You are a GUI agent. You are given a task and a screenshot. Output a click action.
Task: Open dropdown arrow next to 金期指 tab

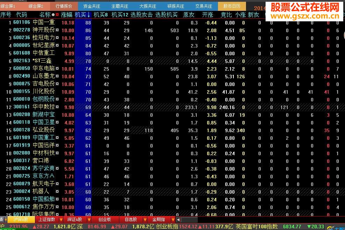coord(173,220)
